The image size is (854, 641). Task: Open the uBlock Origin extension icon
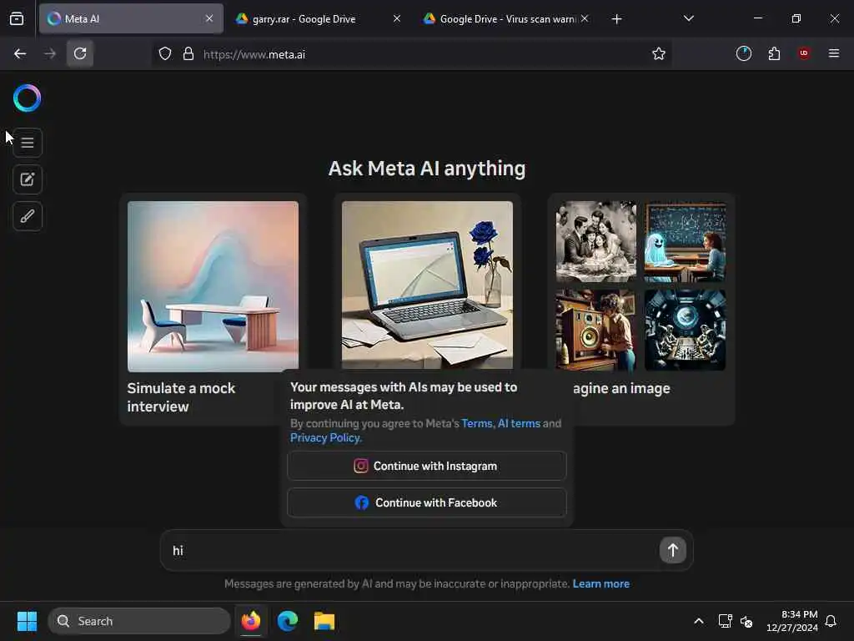coord(804,53)
